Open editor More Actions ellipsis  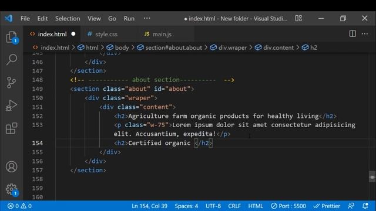pyautogui.click(x=365, y=34)
